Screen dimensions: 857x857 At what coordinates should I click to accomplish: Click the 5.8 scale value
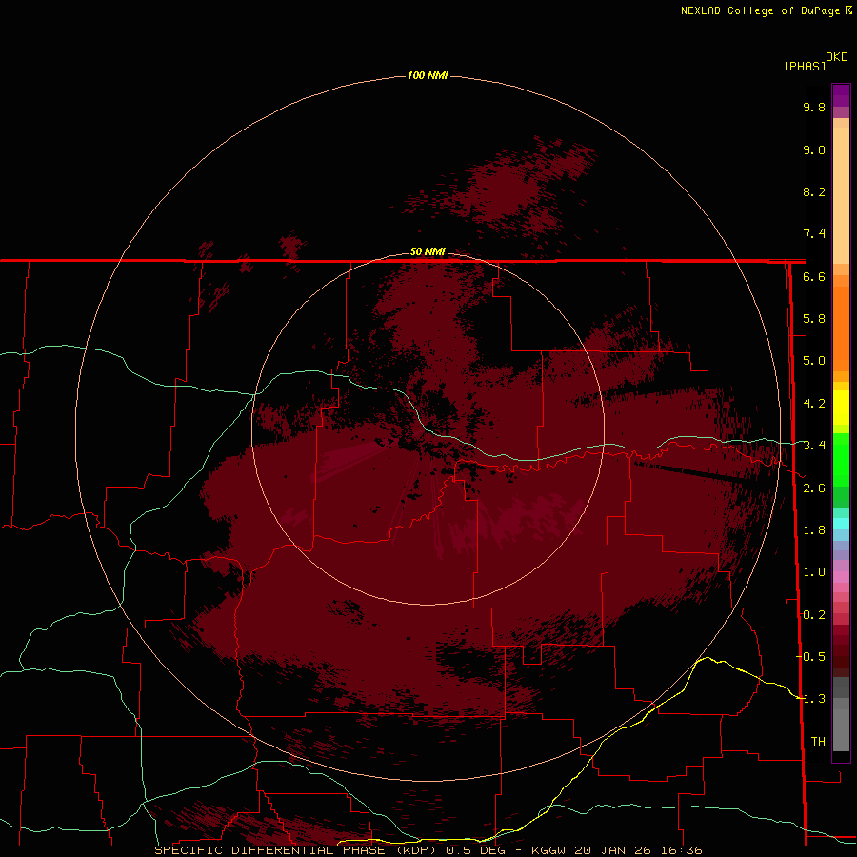click(814, 319)
